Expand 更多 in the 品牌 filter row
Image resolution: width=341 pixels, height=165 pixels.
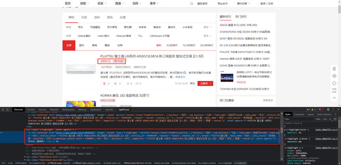208,36
